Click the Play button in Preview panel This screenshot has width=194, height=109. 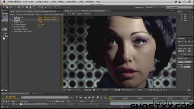coord(186,42)
